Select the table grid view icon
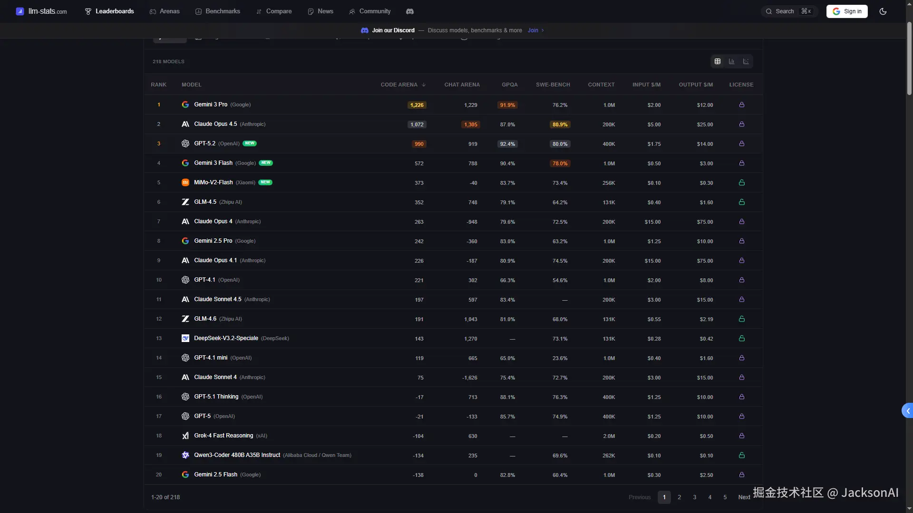The height and width of the screenshot is (513, 913). coord(718,61)
